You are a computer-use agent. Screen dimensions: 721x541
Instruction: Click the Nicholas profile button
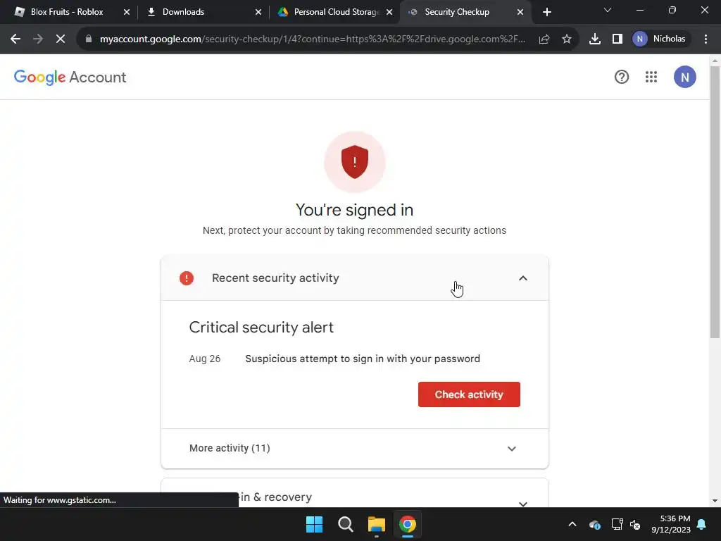point(660,39)
